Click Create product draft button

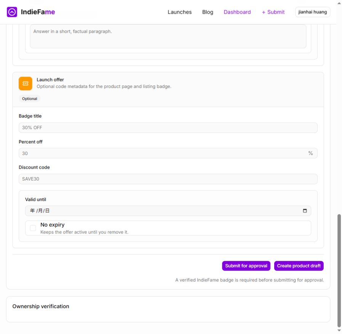click(299, 266)
